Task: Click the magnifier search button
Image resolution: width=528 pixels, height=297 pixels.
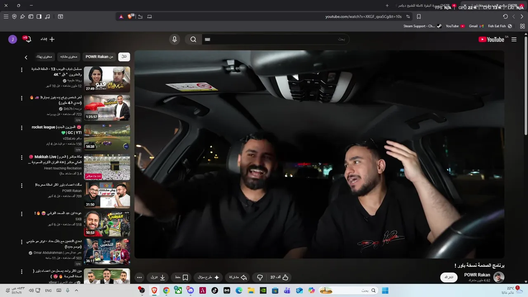Action: click(x=193, y=39)
